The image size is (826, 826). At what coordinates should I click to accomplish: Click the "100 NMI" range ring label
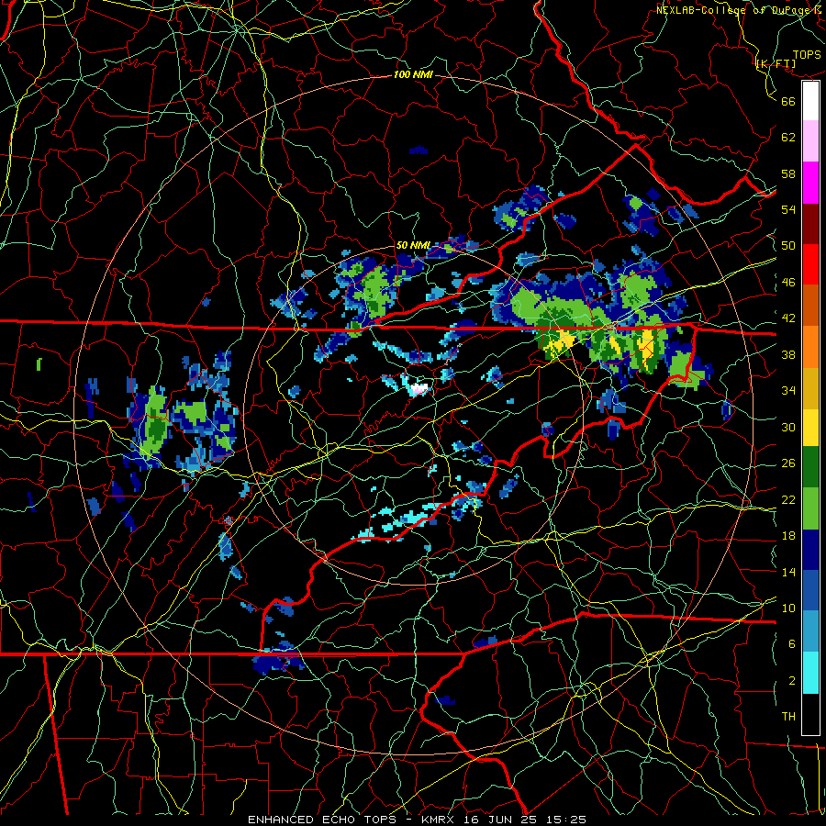tap(413, 75)
